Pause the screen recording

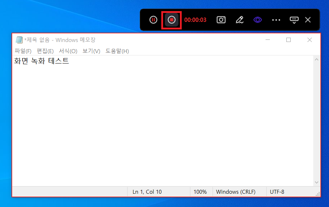click(x=153, y=20)
